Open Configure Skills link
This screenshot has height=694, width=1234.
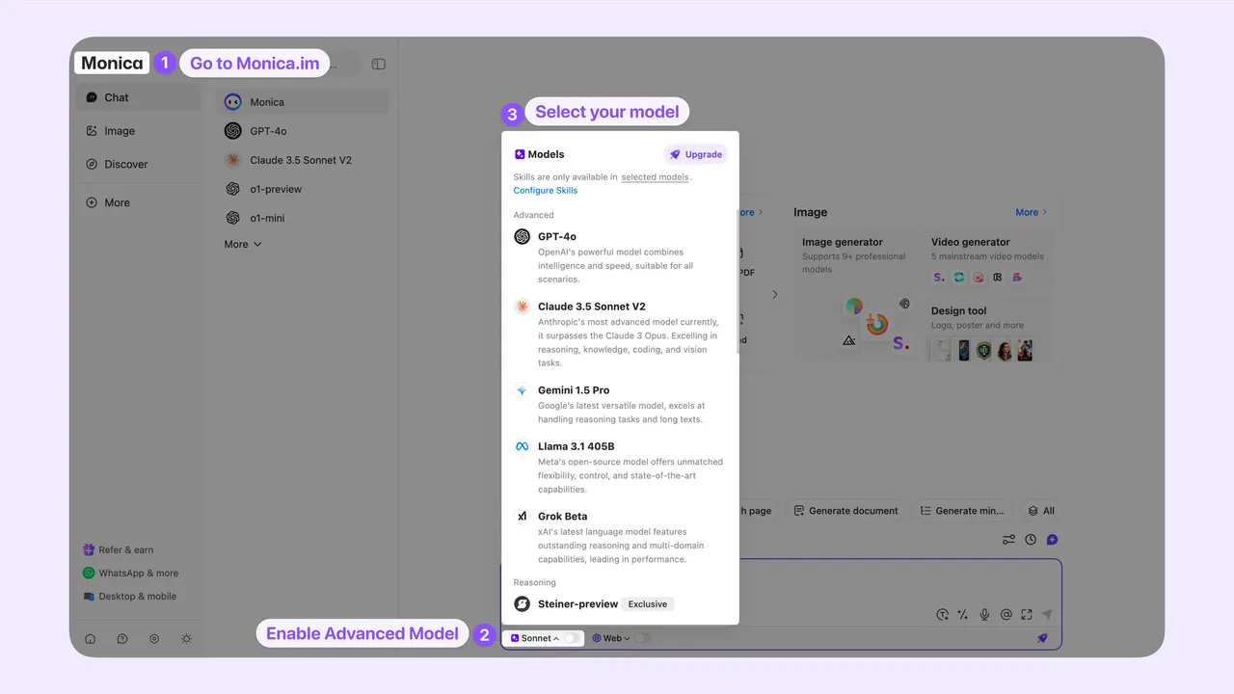[546, 191]
